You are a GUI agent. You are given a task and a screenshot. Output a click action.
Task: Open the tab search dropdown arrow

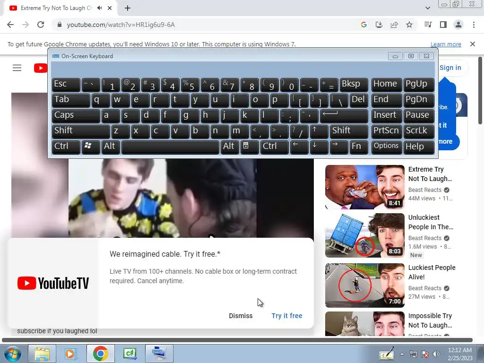[427, 8]
